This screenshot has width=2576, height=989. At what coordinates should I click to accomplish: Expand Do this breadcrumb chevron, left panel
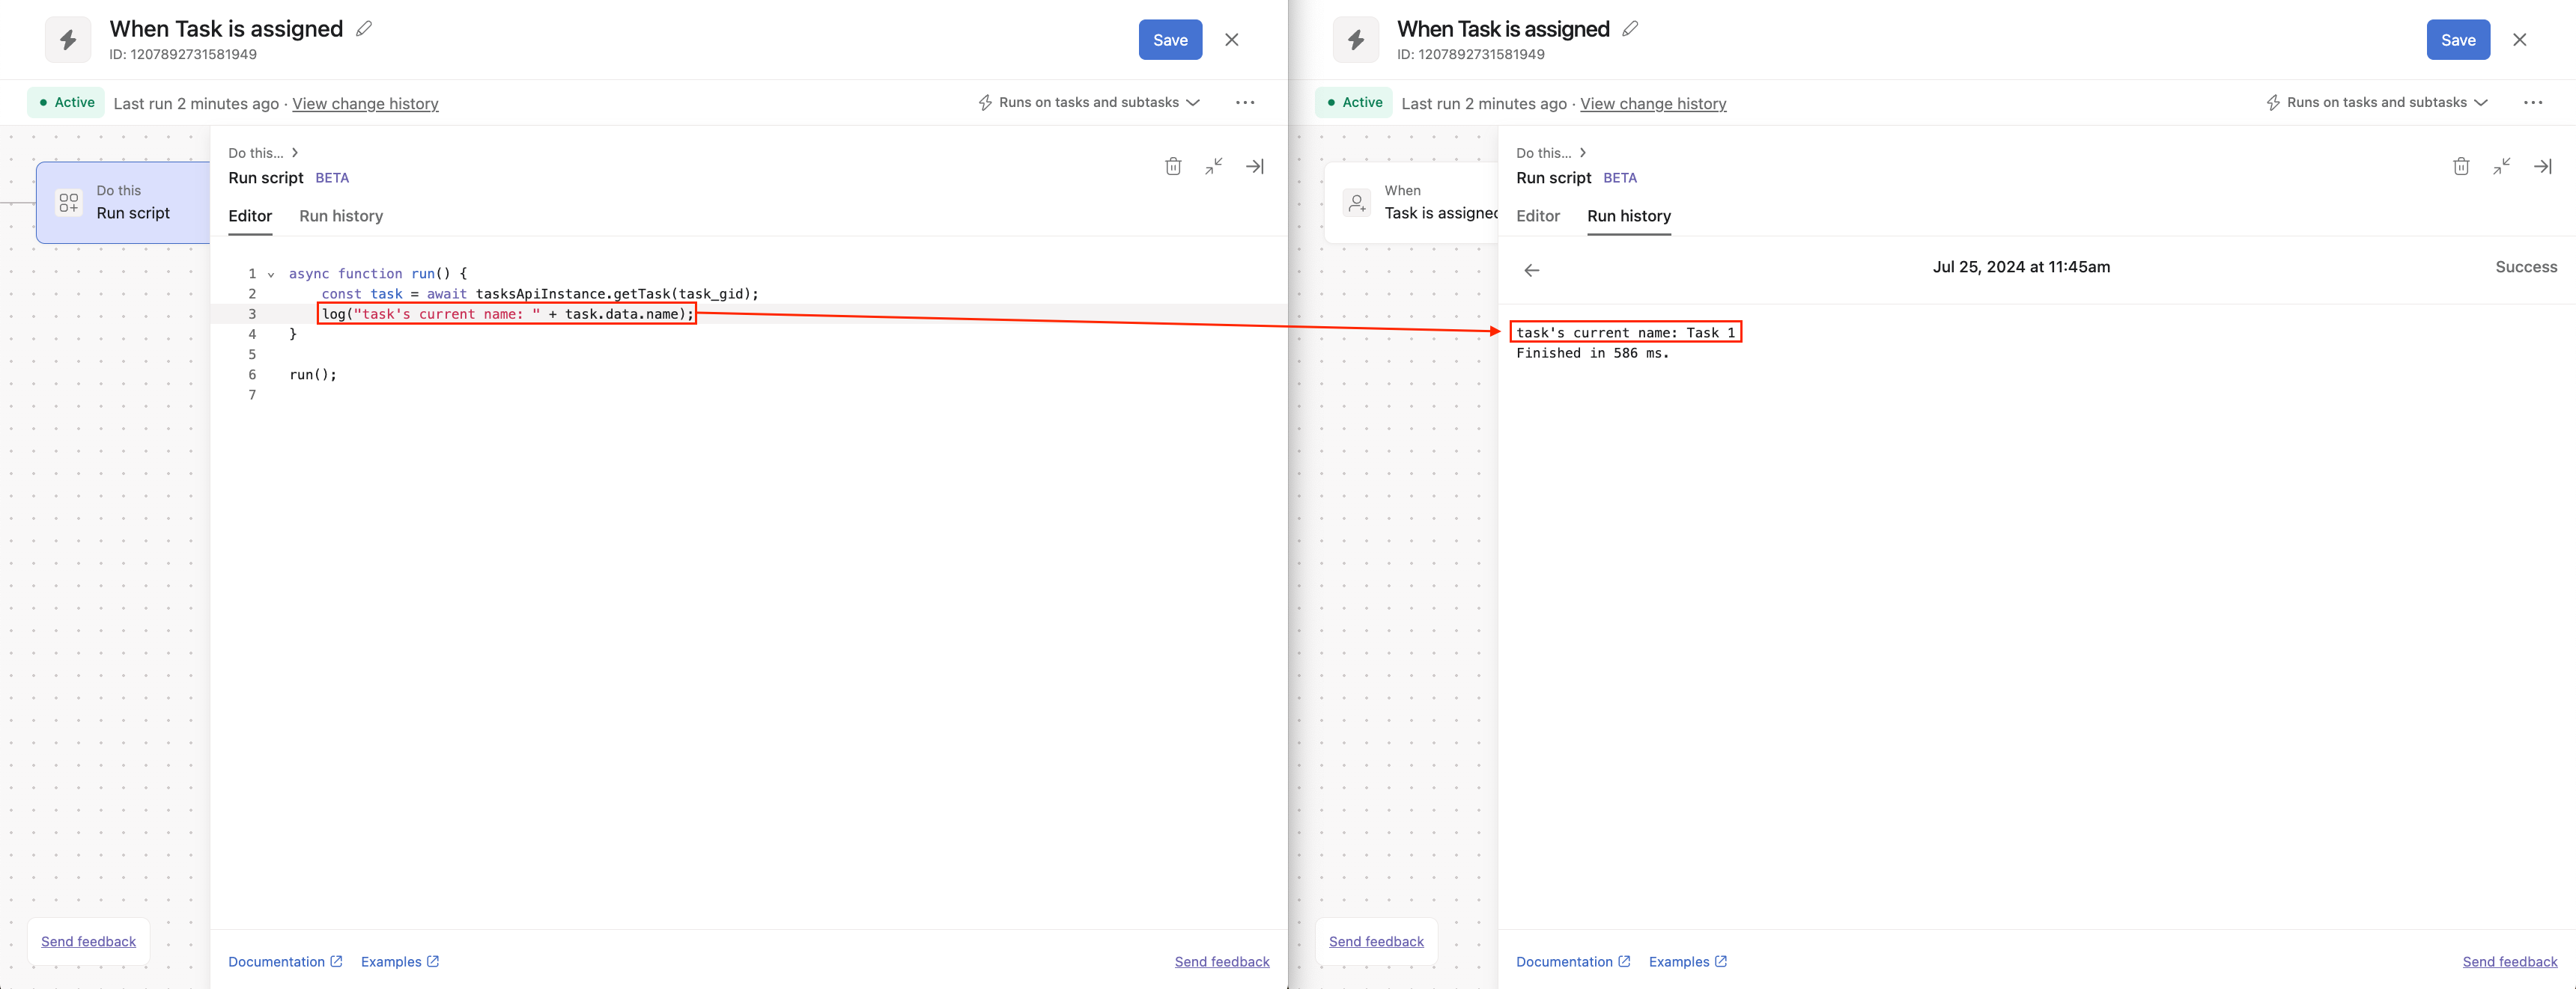click(x=295, y=153)
